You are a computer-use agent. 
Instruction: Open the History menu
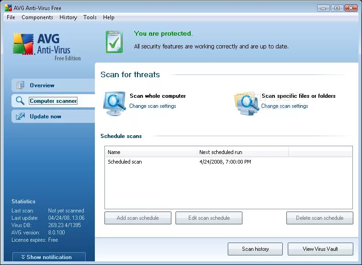pos(68,17)
